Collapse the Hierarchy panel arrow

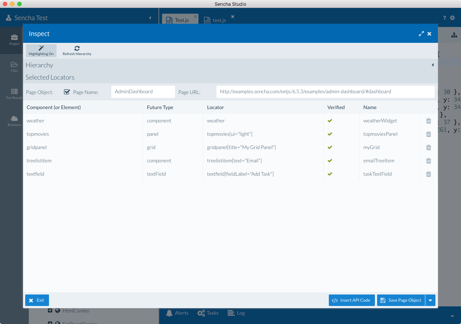pos(433,65)
